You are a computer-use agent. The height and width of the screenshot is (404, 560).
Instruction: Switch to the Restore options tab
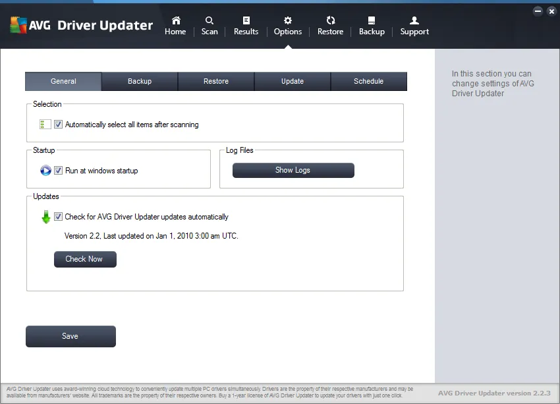[x=216, y=82]
